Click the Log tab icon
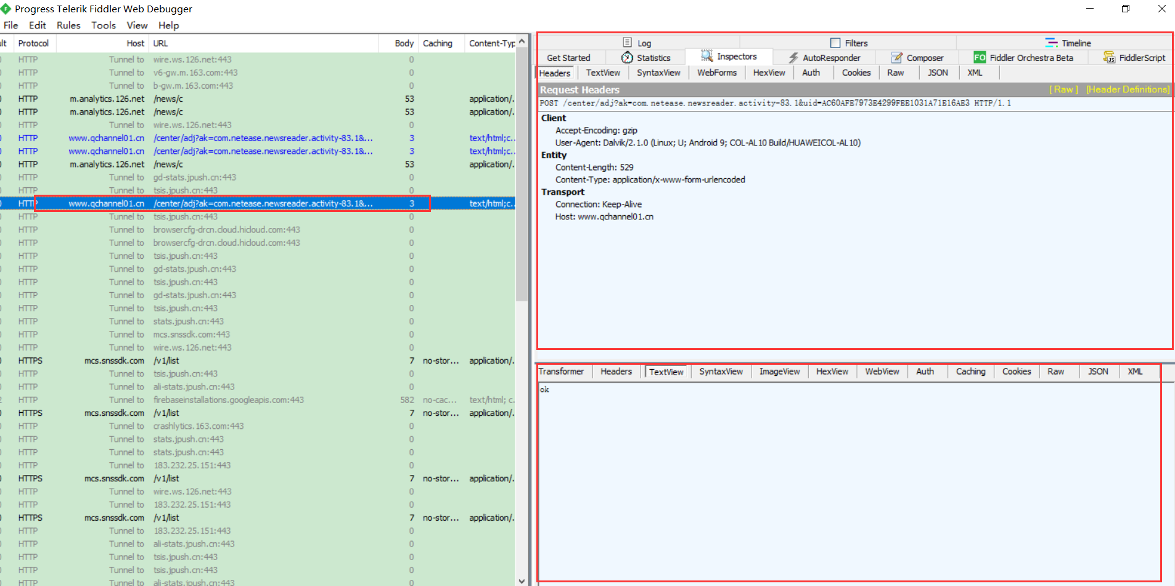Image resolution: width=1175 pixels, height=586 pixels. click(x=627, y=43)
